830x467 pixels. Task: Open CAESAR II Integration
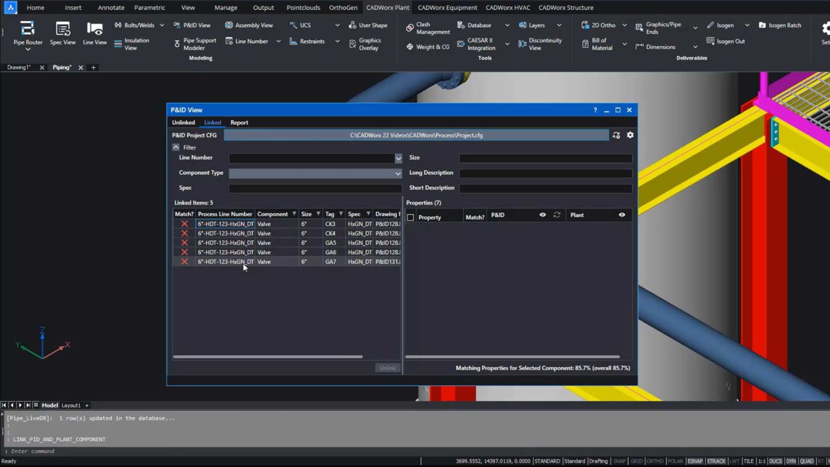pos(476,44)
